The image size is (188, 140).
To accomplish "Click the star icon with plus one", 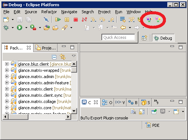I will [x=149, y=19].
